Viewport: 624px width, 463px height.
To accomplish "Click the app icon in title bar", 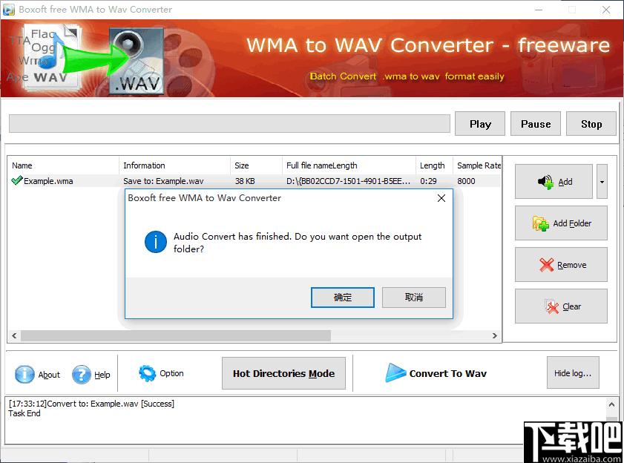I will pyautogui.click(x=8, y=9).
